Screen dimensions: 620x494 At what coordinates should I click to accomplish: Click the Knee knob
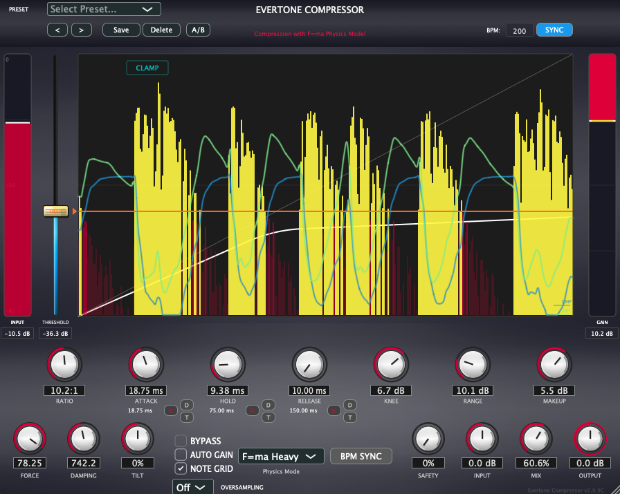pyautogui.click(x=391, y=364)
